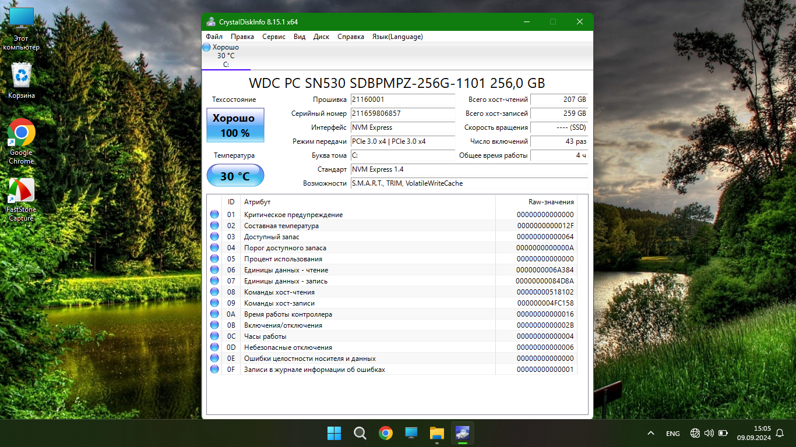The width and height of the screenshot is (796, 447).
Task: Select the Recycle Bin (Корзина) icon
Action: click(x=22, y=81)
